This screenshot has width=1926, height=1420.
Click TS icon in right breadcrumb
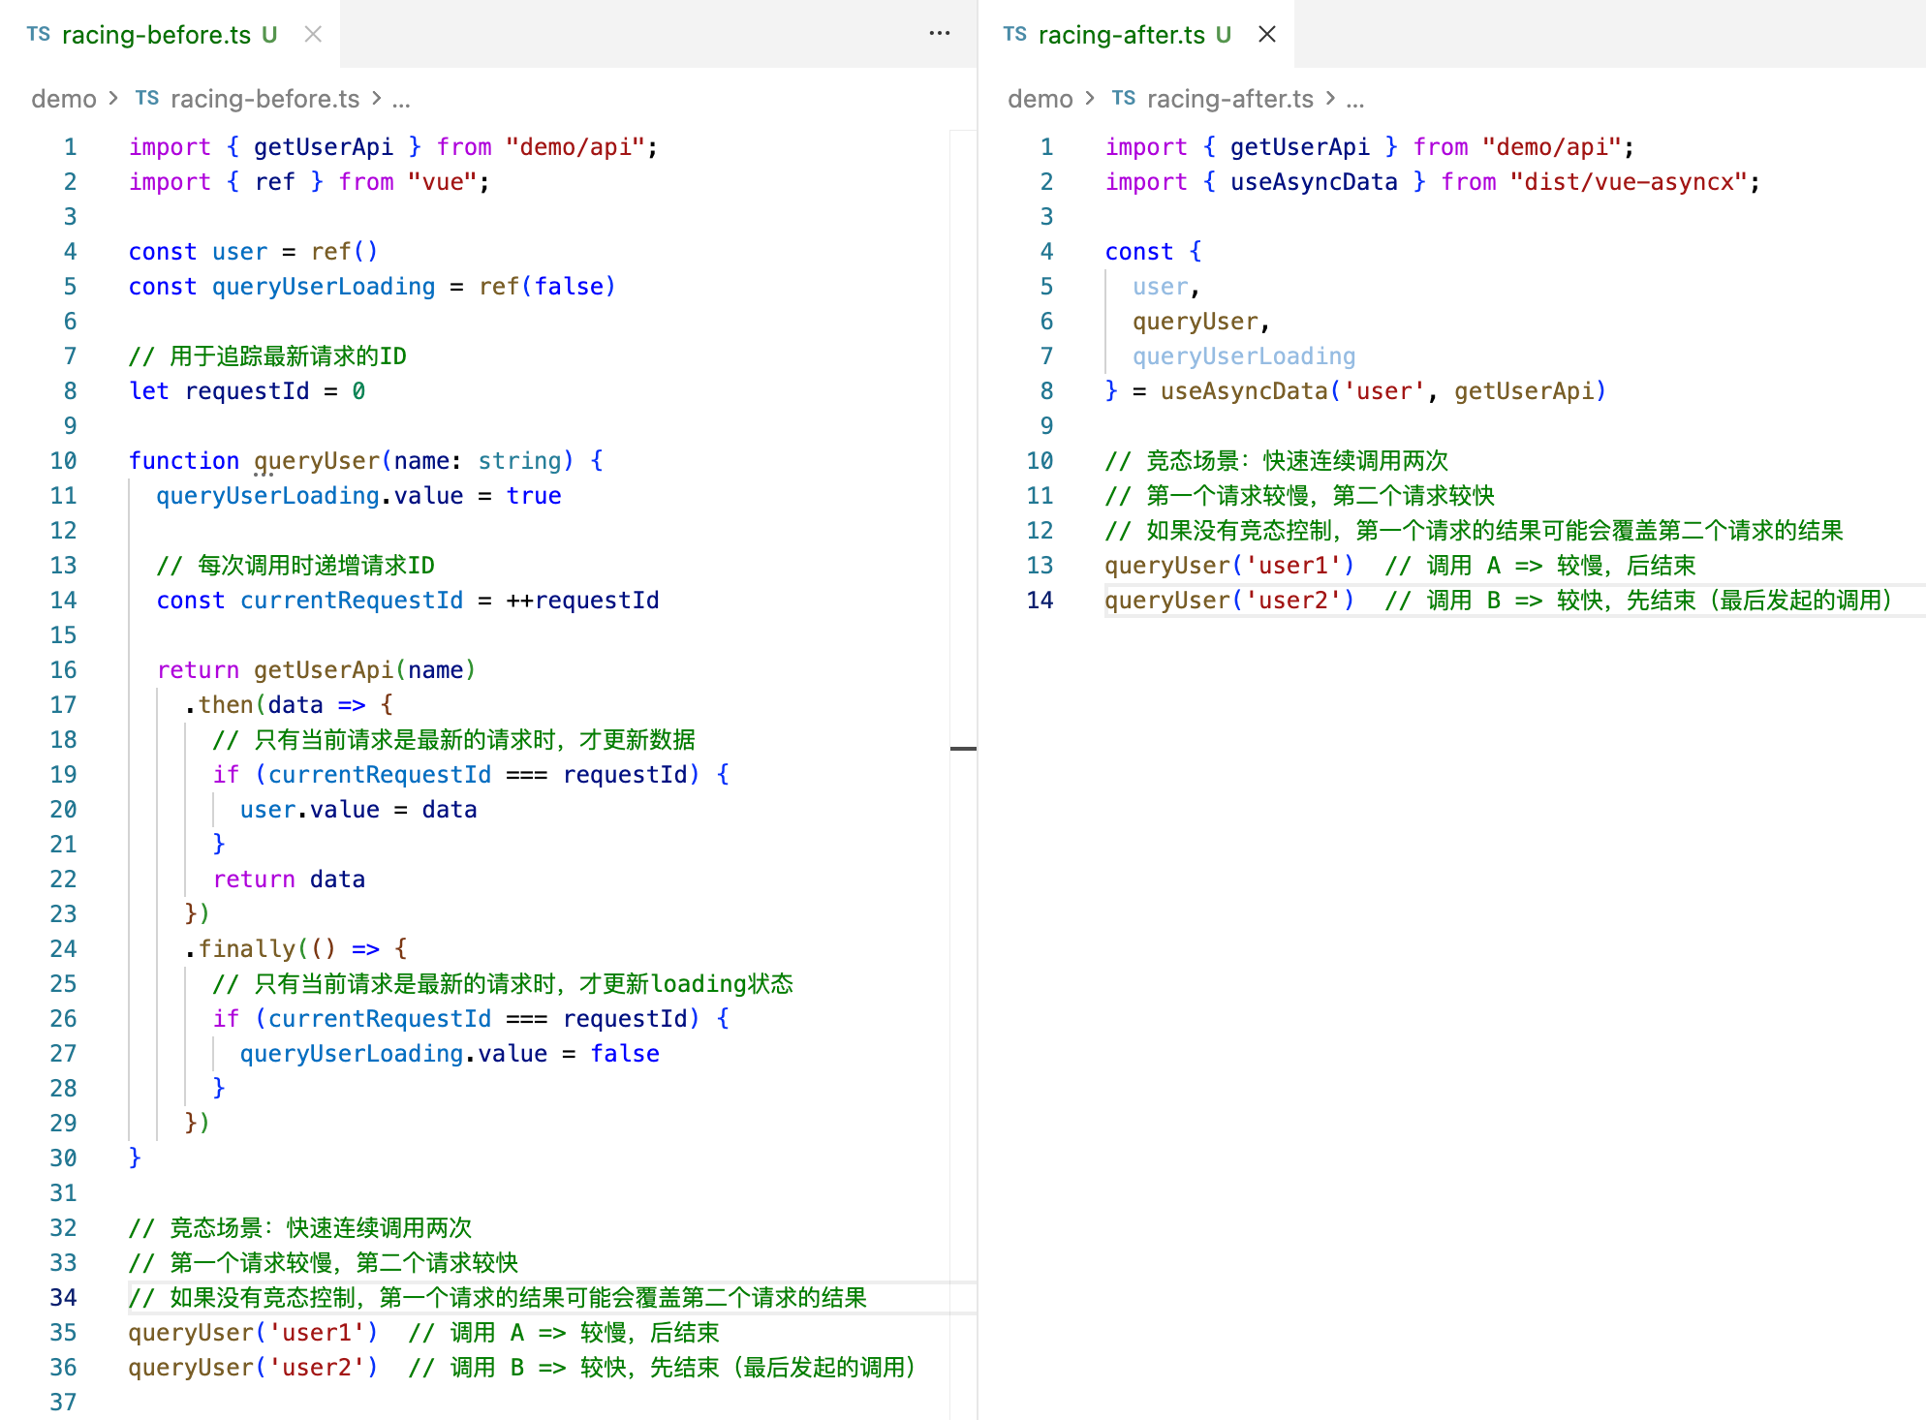[x=1123, y=99]
